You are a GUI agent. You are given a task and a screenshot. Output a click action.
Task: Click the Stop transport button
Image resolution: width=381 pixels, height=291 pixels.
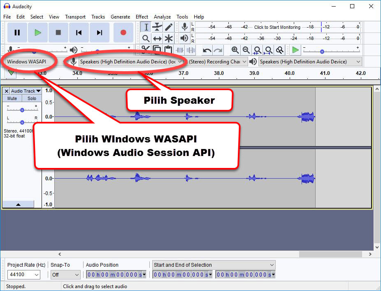click(58, 33)
